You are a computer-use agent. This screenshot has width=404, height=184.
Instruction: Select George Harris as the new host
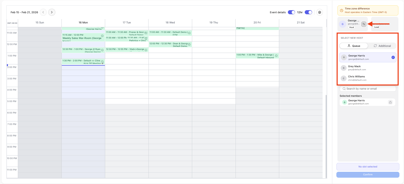coord(368,57)
